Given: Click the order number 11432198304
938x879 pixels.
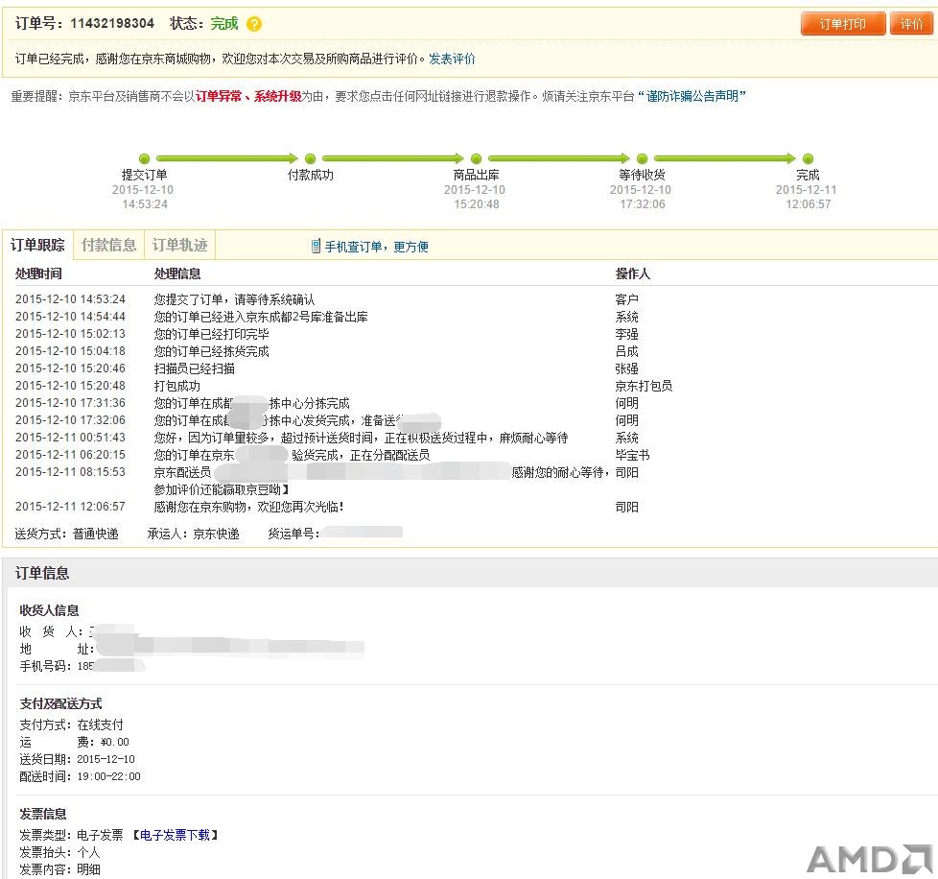Looking at the screenshot, I should pyautogui.click(x=112, y=23).
